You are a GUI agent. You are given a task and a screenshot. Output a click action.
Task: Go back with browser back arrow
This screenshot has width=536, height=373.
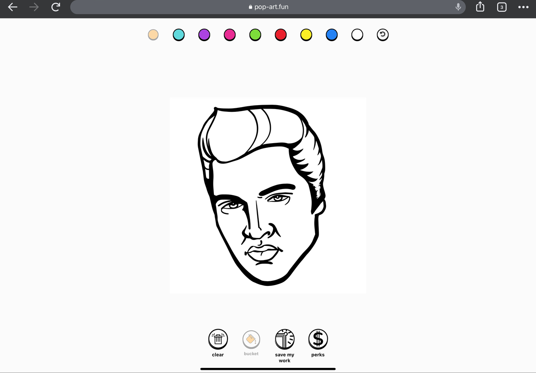13,7
